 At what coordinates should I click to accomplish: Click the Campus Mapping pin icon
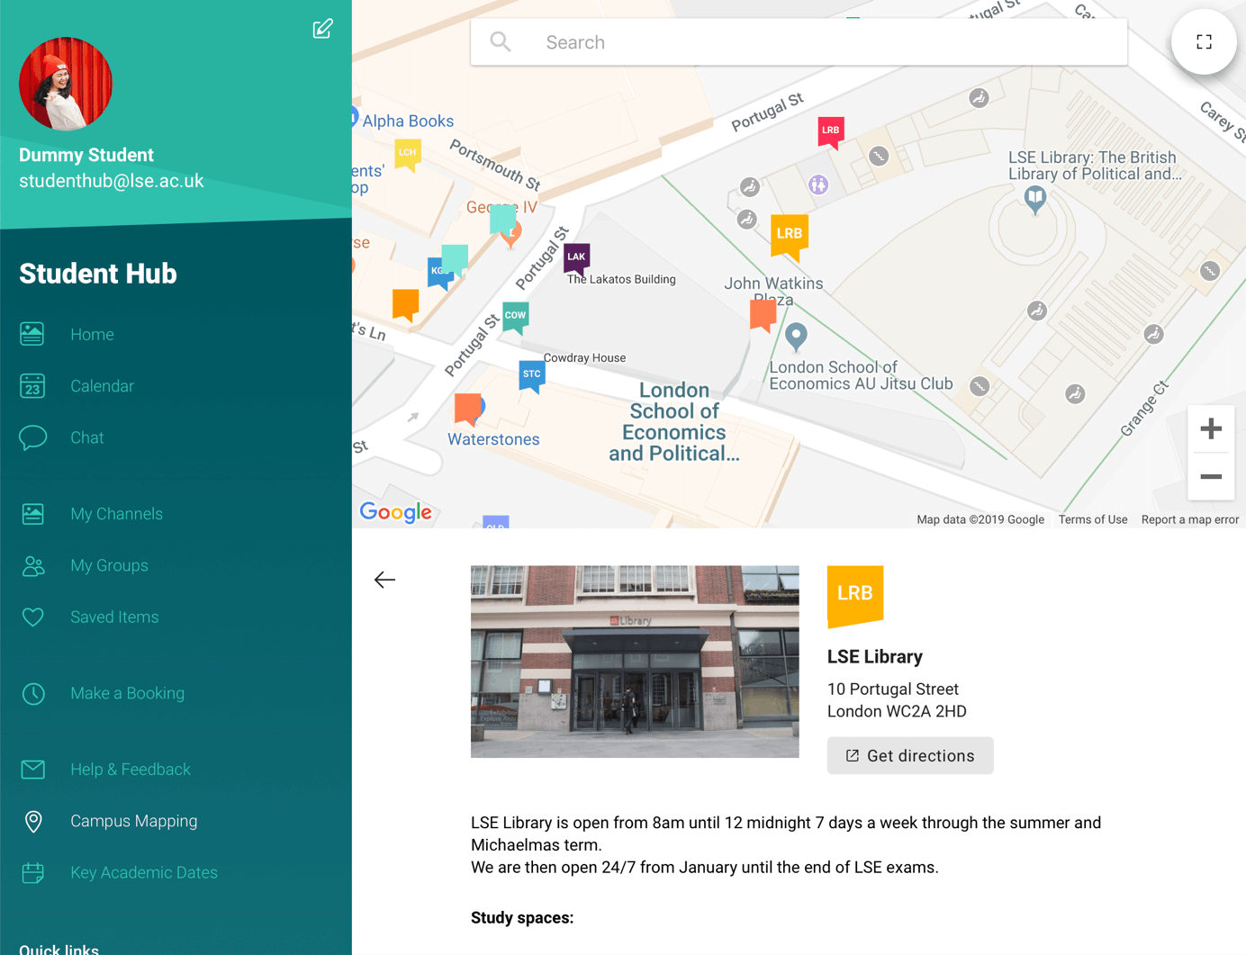[32, 821]
